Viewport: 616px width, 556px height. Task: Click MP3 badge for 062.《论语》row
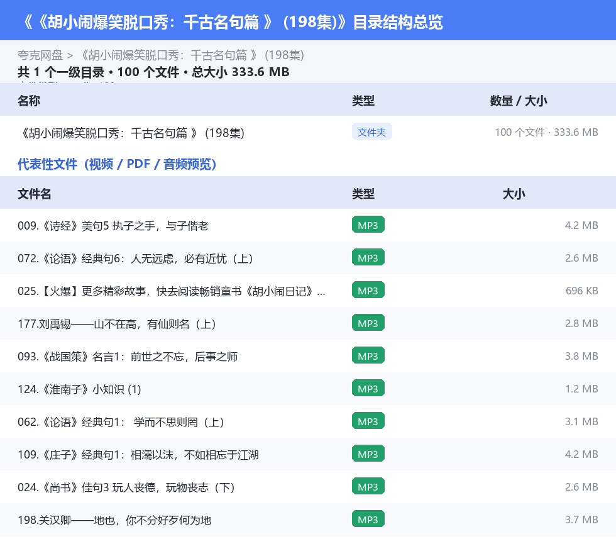coord(368,421)
